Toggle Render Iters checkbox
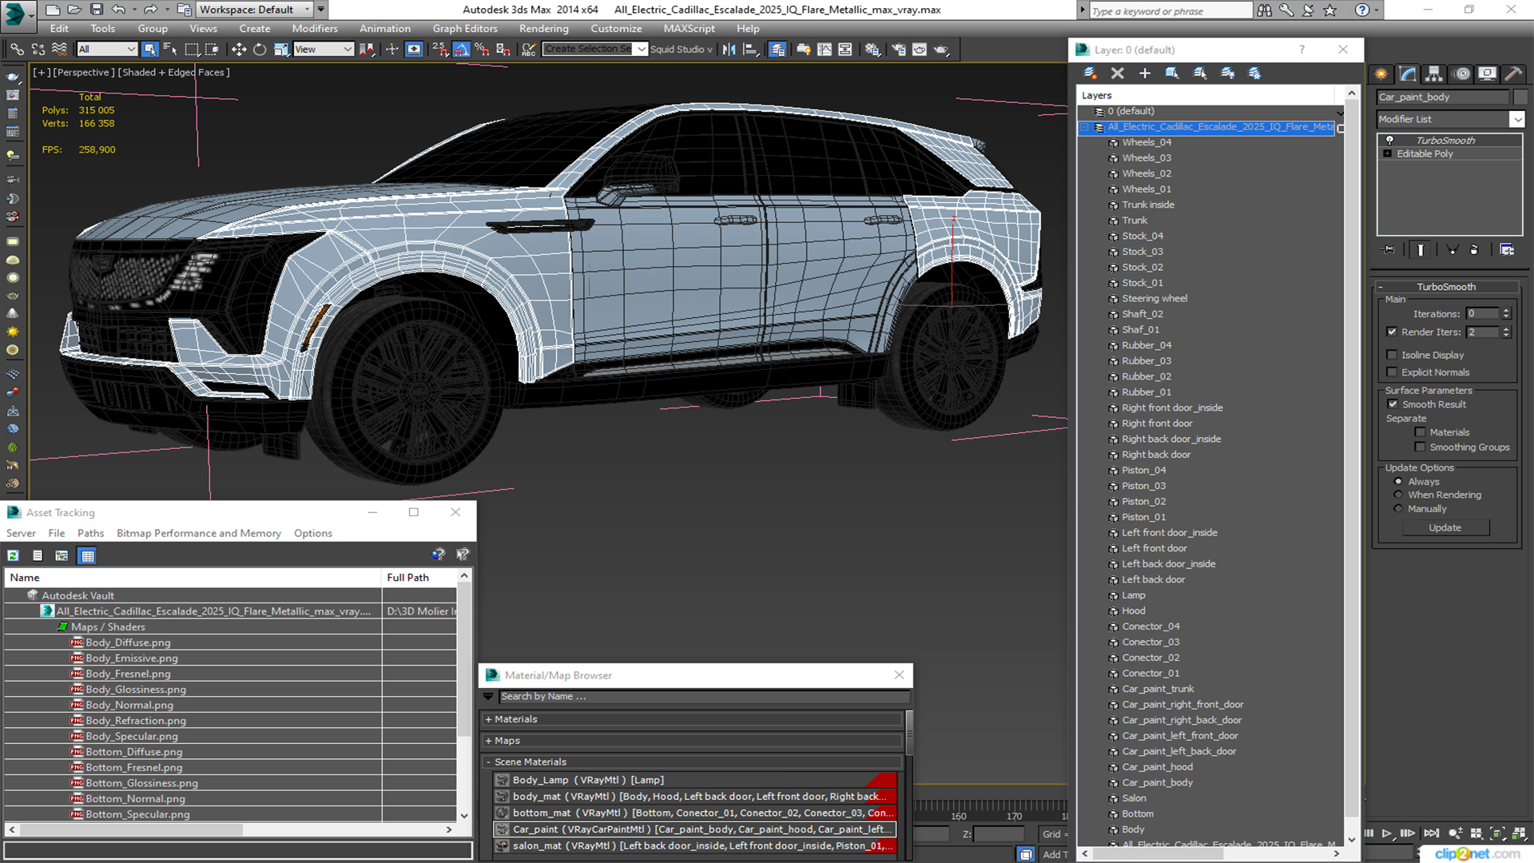Screen dimensions: 1534x863 coord(1392,332)
